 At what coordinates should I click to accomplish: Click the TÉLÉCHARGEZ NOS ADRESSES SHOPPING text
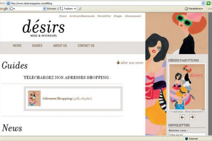pos(67,78)
